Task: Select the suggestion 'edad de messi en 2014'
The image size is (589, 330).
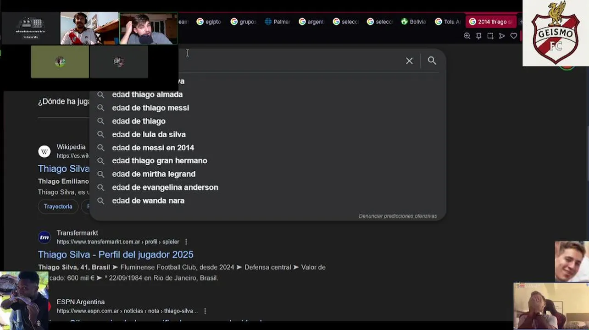Action: coord(153,148)
